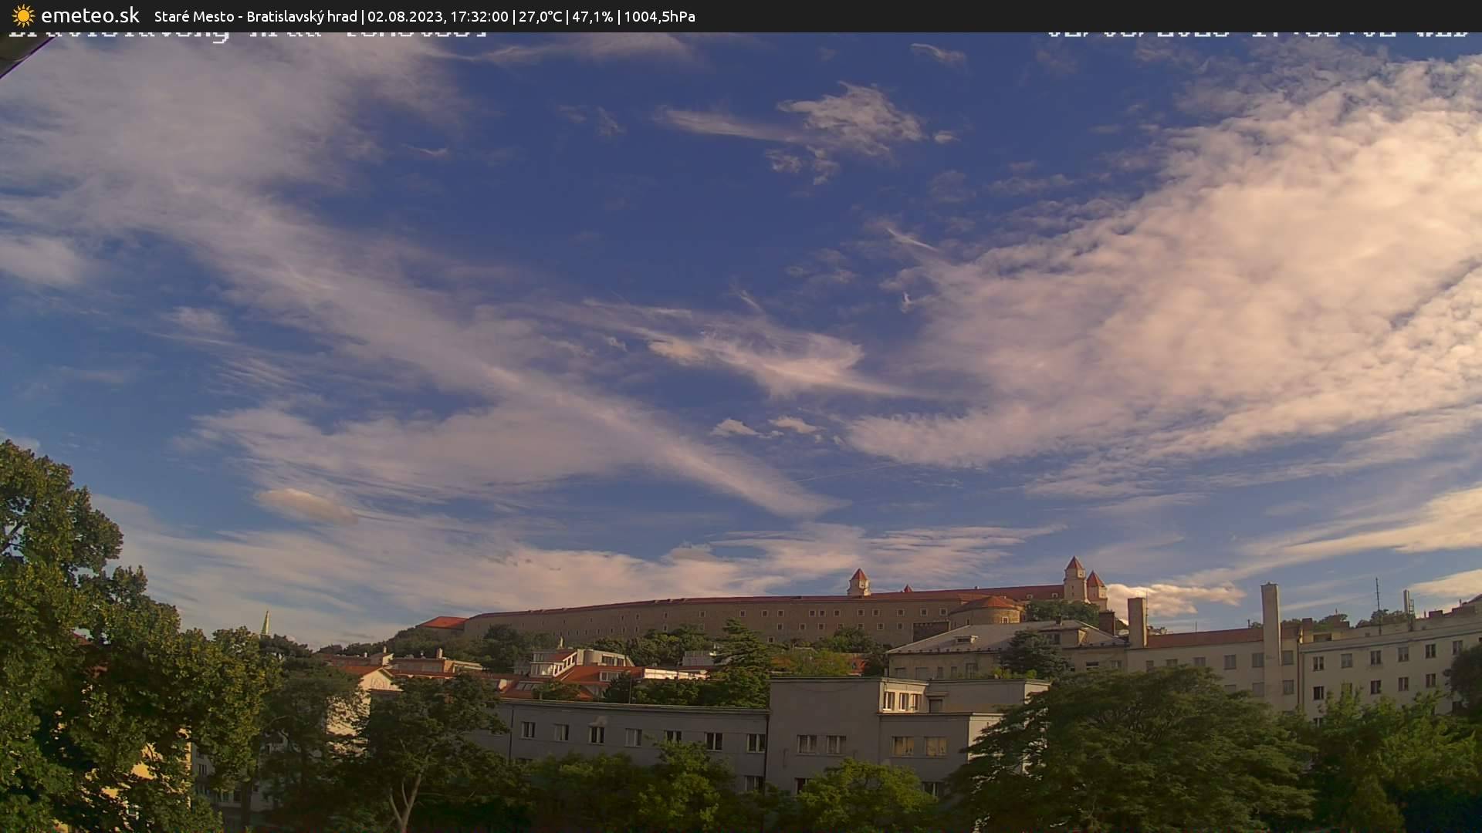Click the 47,1% humidity reading
The height and width of the screenshot is (833, 1482).
coord(592,17)
